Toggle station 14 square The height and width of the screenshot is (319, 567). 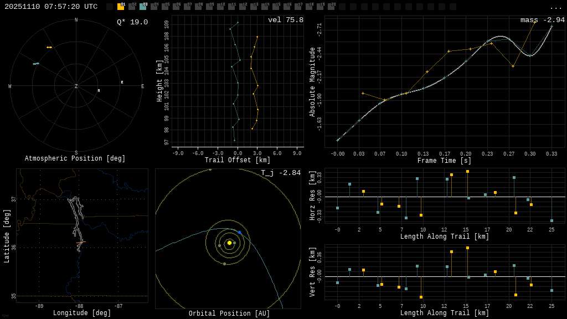click(x=264, y=7)
